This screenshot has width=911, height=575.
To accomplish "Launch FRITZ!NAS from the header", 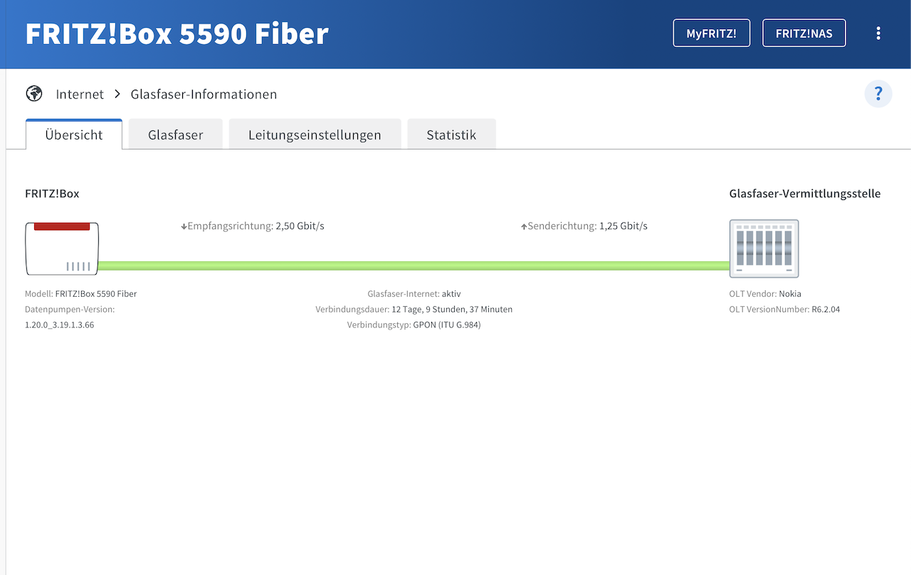I will pos(804,33).
